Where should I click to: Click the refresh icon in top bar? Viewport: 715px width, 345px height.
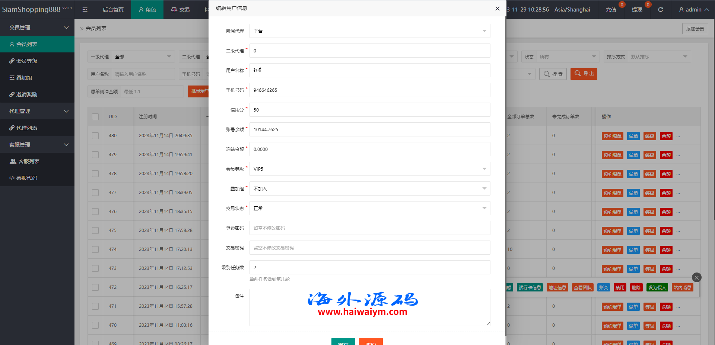tap(660, 10)
